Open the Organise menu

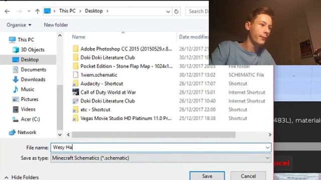[19, 25]
